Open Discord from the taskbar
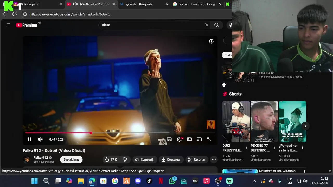Screen dimensions: 333x187 click(138, 181)
